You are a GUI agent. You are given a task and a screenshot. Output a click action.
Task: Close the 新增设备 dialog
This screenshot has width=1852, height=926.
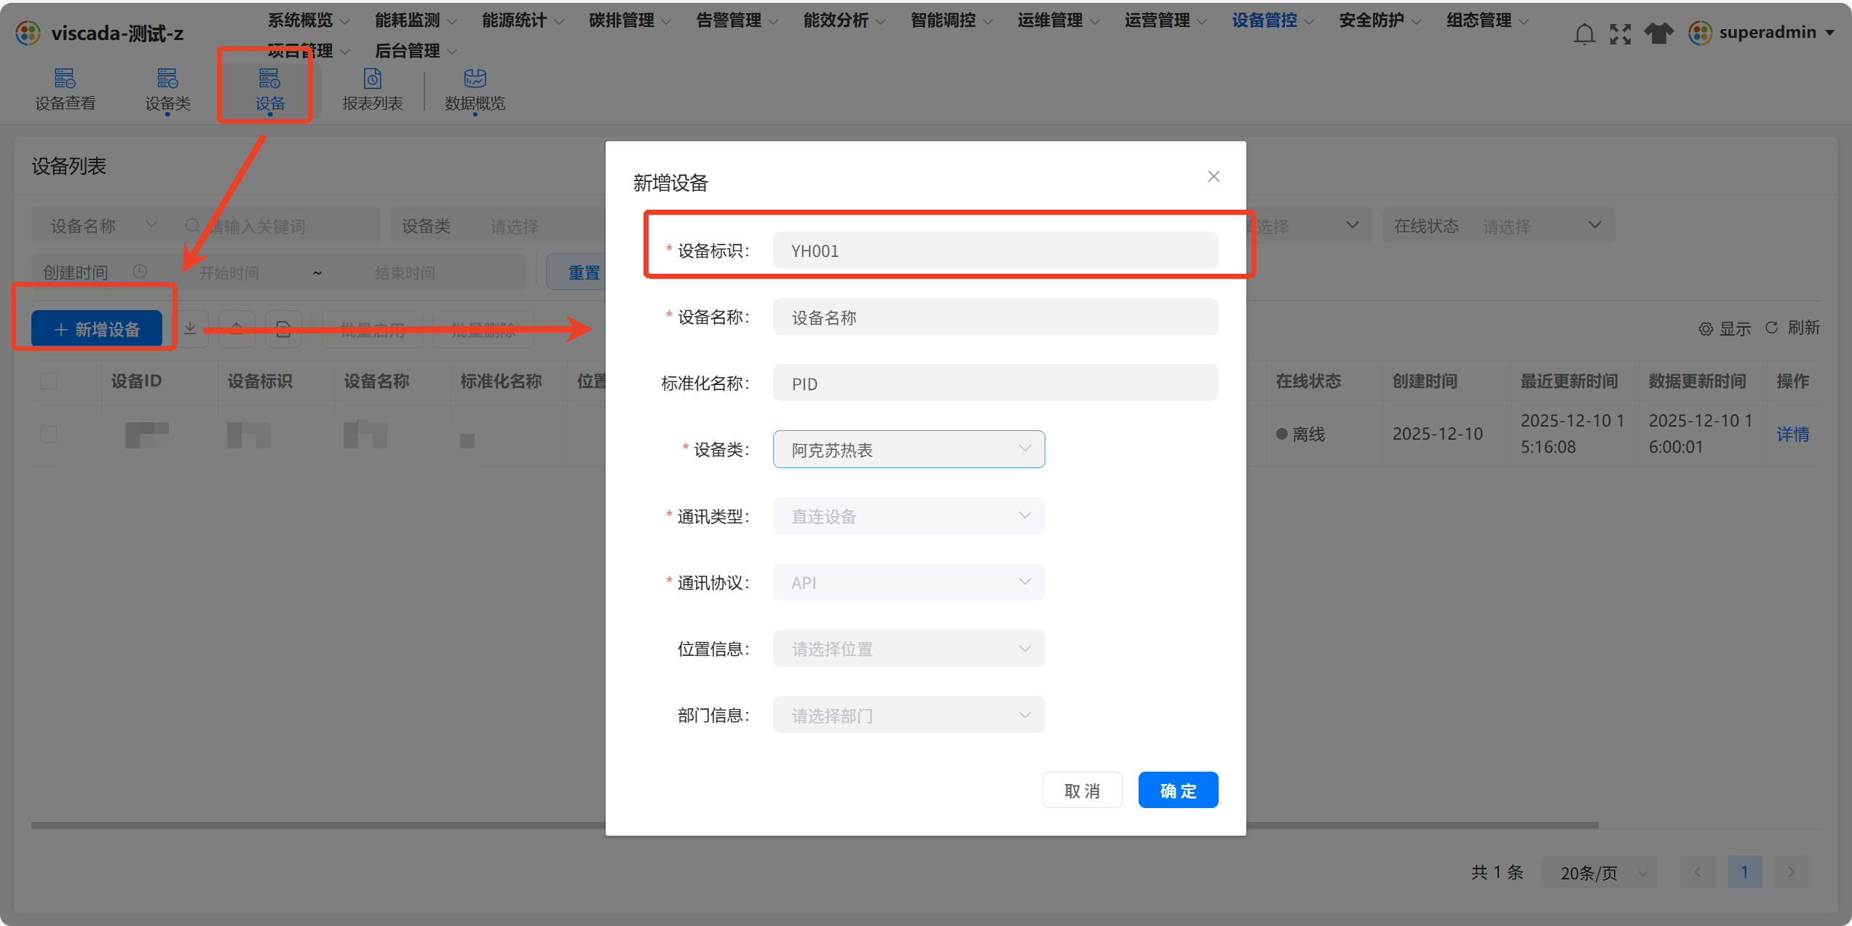click(x=1214, y=176)
